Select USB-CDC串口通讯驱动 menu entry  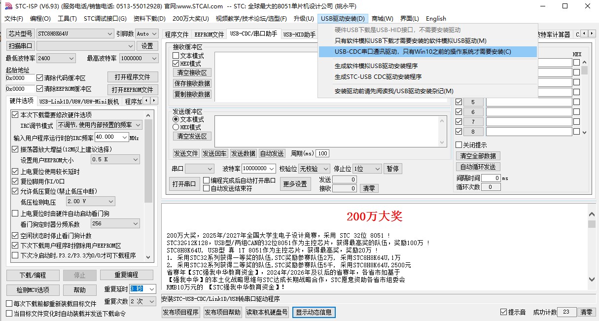click(427, 52)
